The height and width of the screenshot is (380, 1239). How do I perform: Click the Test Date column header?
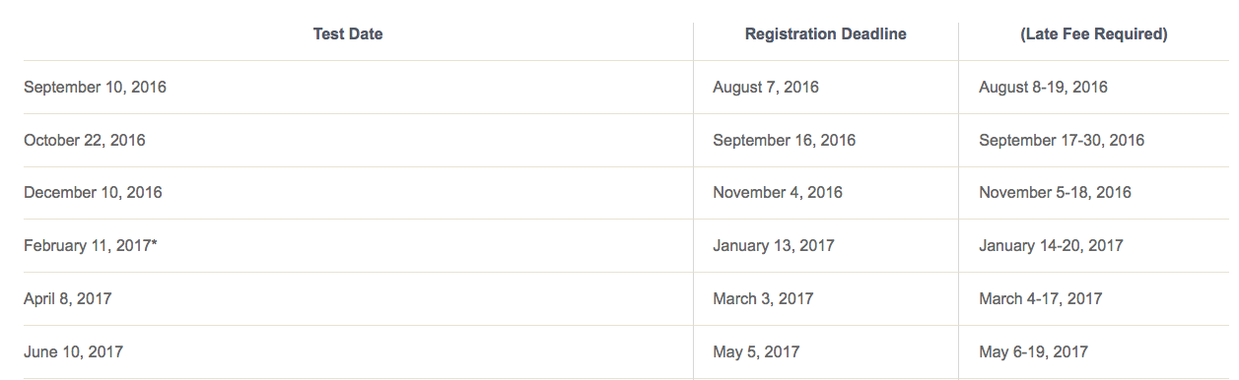(x=348, y=33)
